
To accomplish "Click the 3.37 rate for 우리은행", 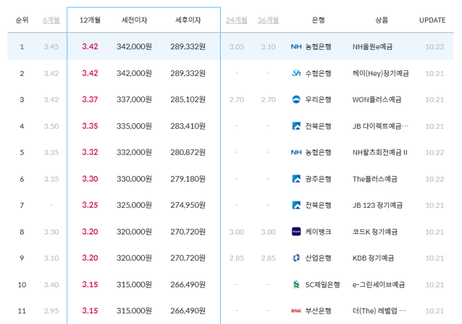I will click(90, 100).
